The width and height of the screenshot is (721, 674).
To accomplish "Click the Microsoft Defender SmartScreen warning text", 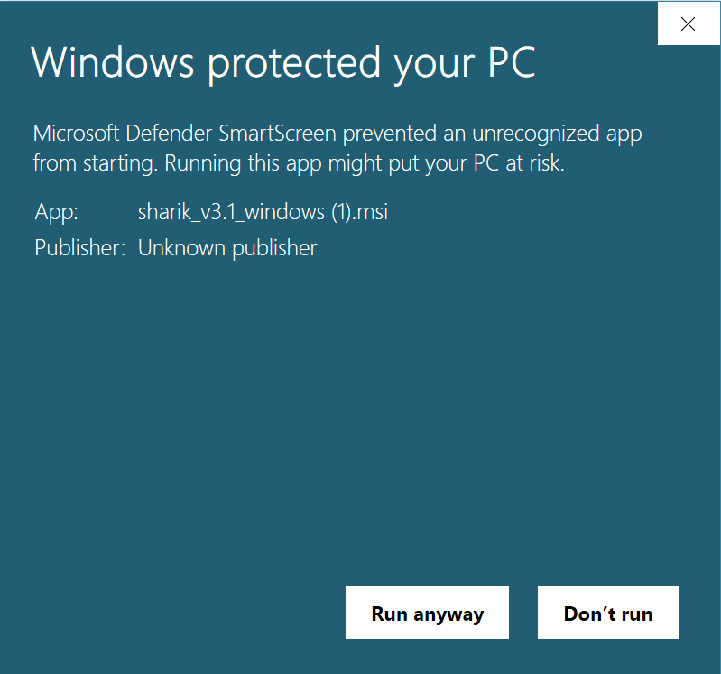I will pyautogui.click(x=337, y=148).
